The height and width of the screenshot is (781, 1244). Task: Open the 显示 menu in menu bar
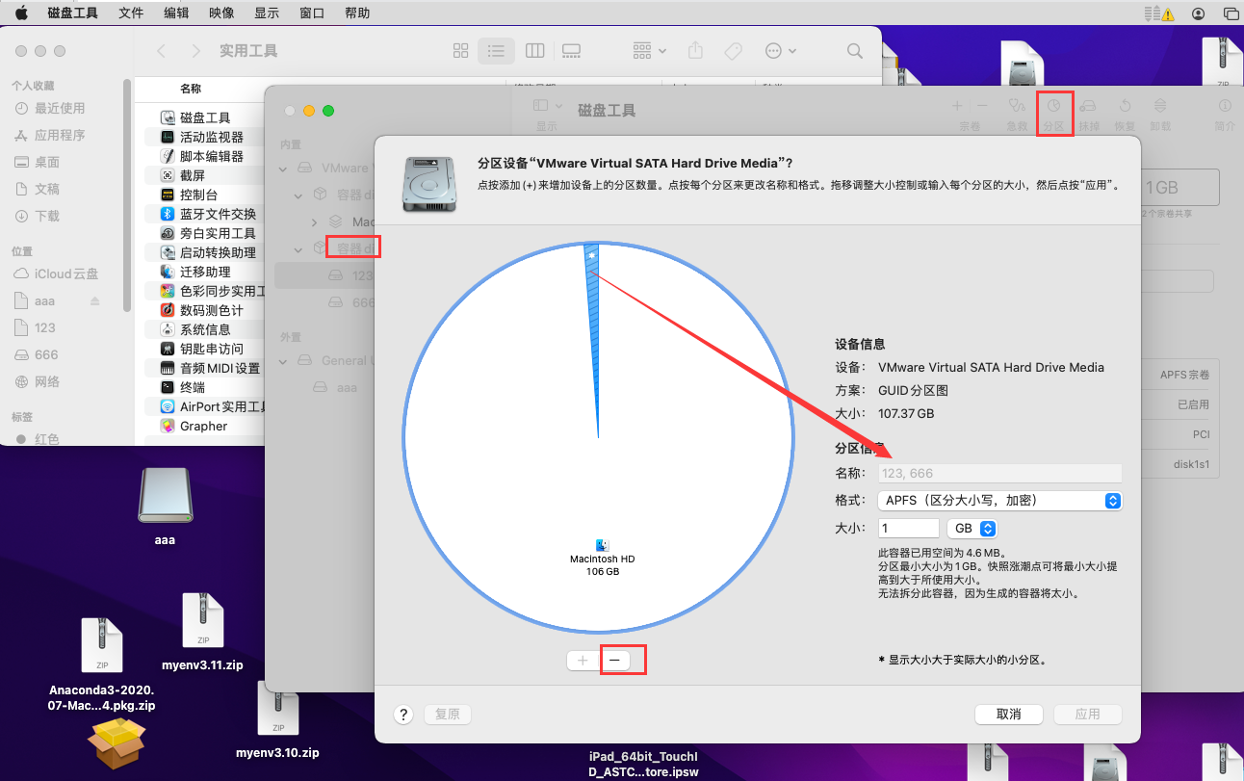(x=267, y=13)
